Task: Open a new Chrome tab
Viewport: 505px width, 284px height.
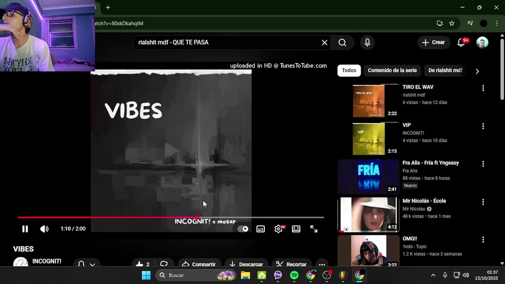Action: coord(108,7)
